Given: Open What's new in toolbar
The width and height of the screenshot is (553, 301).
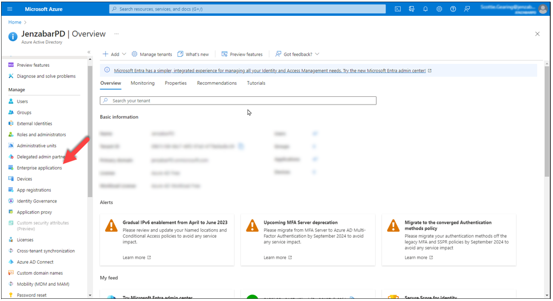Looking at the screenshot, I should tap(193, 54).
